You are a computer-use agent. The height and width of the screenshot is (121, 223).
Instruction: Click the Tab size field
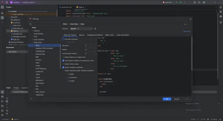pyautogui.click(x=90, y=46)
